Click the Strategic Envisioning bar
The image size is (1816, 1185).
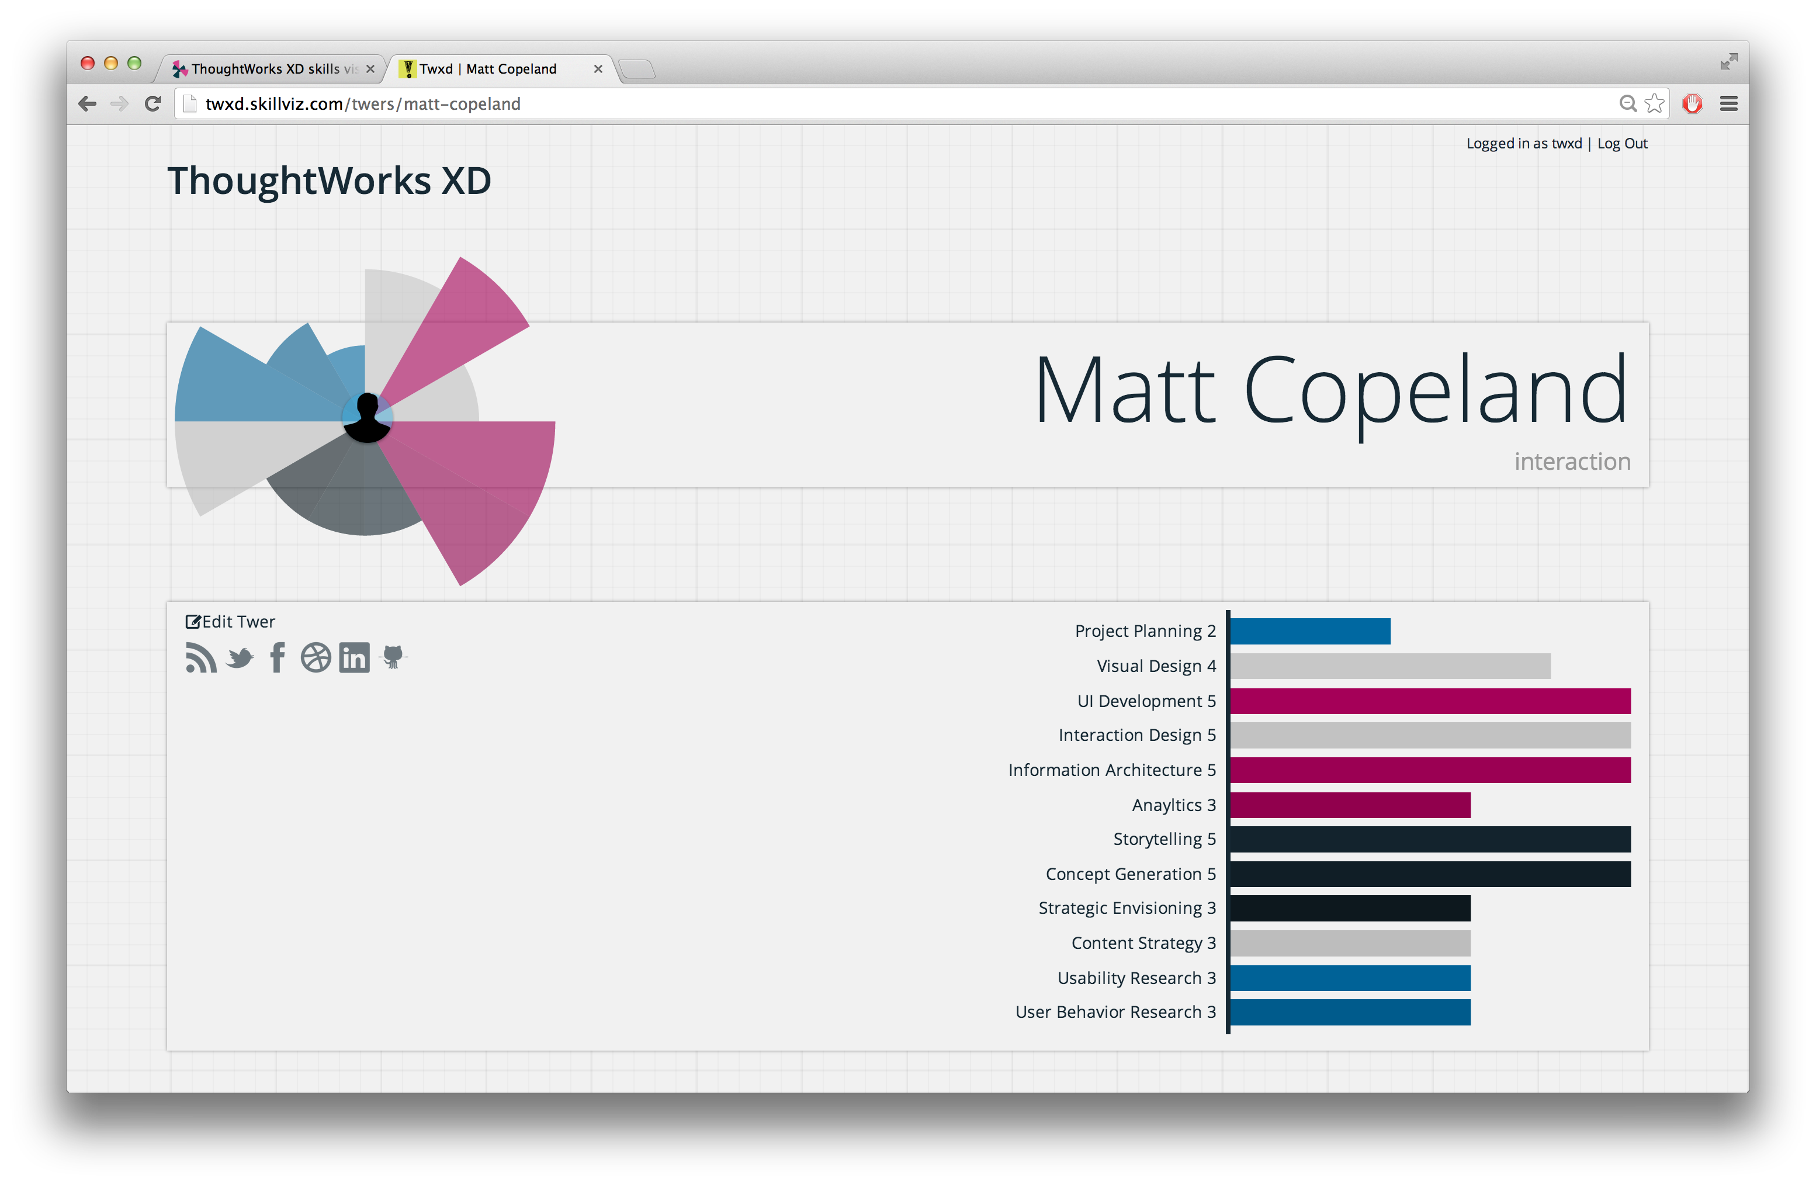tap(1350, 908)
